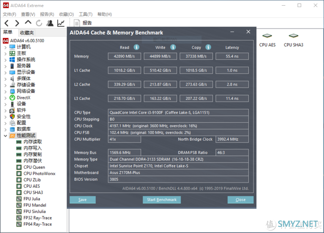This screenshot has width=324, height=233.
Task: Select the 多媒体 tree item
Action: point(23,78)
